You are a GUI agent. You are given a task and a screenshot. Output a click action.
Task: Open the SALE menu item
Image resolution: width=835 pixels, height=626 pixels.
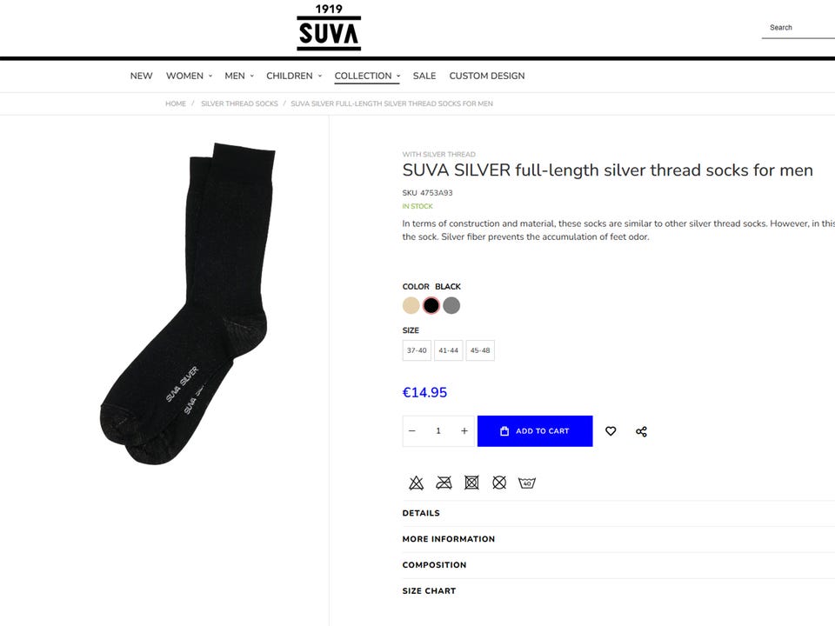pyautogui.click(x=424, y=76)
